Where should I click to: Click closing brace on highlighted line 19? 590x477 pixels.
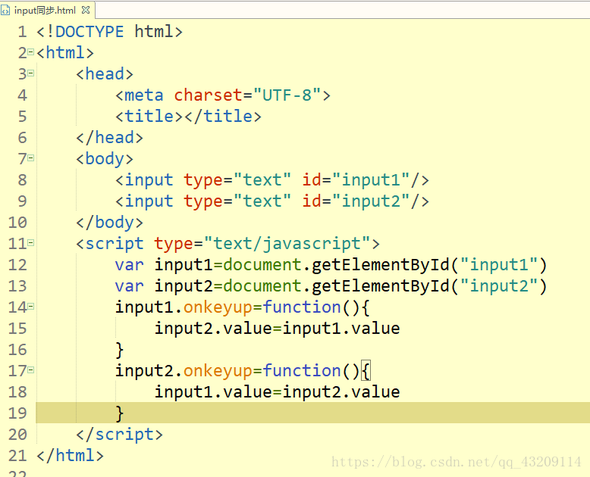(x=120, y=413)
